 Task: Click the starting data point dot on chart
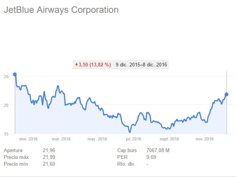pos(15,74)
